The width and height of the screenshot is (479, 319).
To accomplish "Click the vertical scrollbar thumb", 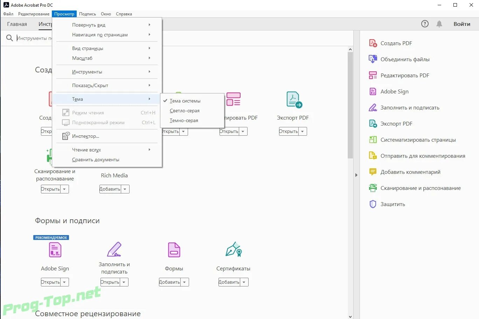I will (350, 106).
